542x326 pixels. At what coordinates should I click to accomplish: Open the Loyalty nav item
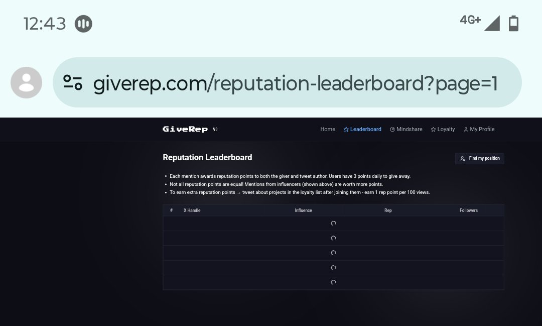(x=443, y=129)
